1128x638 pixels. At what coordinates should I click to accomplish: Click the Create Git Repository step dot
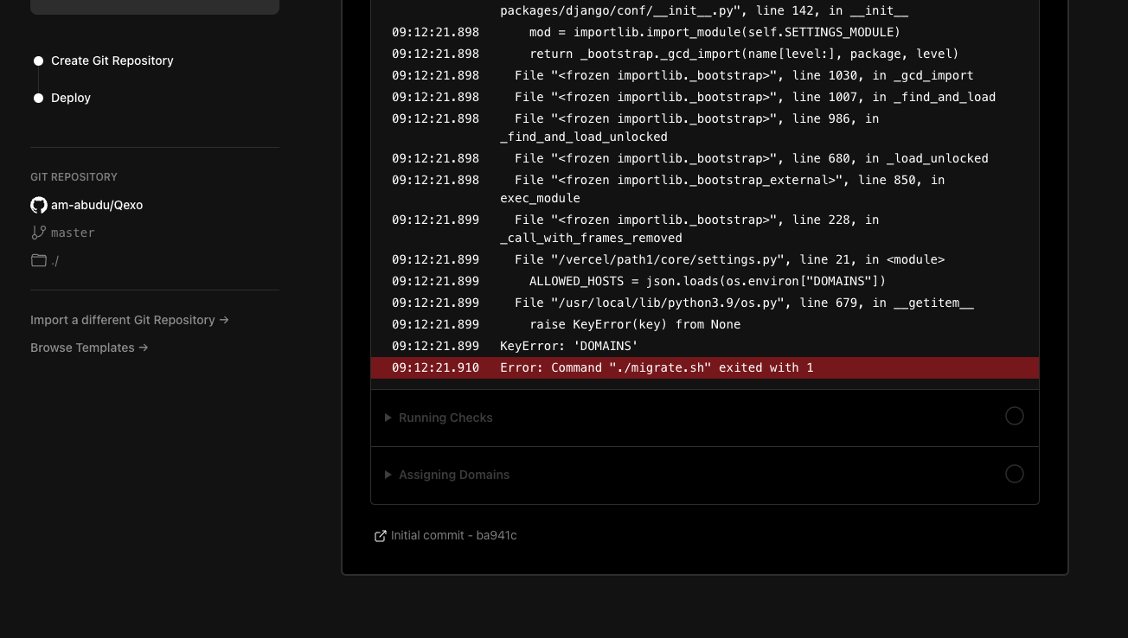point(38,61)
